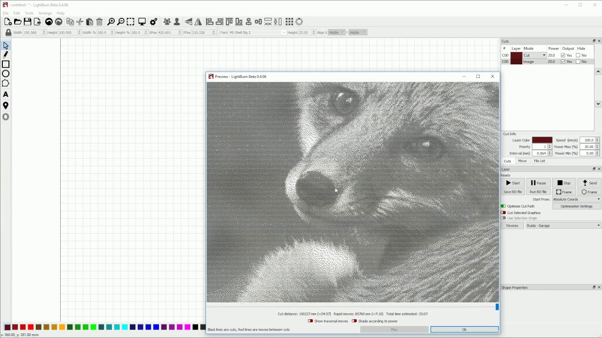Select the Ellipse drawing tool
Image resolution: width=602 pixels, height=338 pixels.
[x=6, y=74]
